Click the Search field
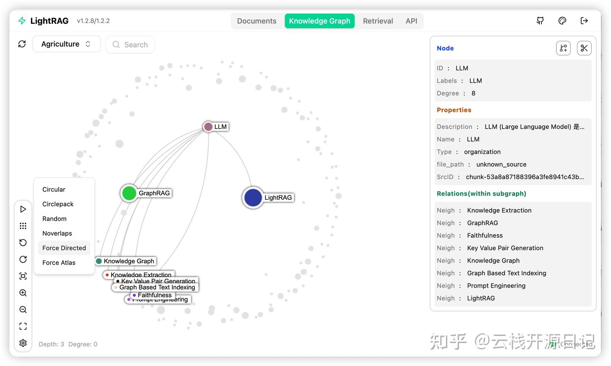611x366 pixels. pyautogui.click(x=130, y=45)
